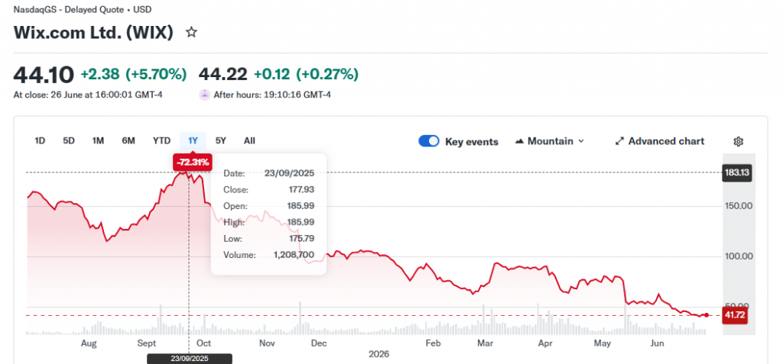783x364 pixels.
Task: Toggle the Key events switch
Action: click(x=429, y=141)
